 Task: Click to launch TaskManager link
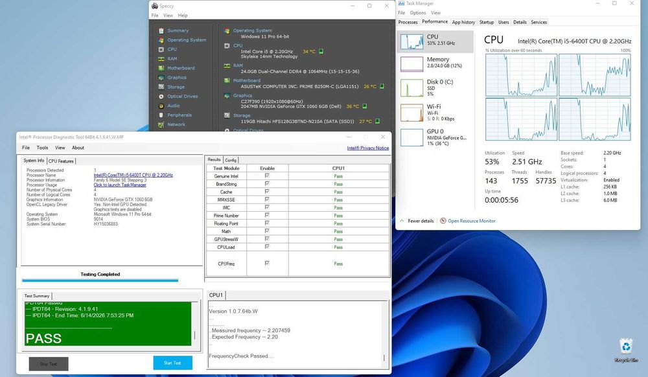point(120,185)
